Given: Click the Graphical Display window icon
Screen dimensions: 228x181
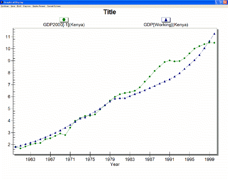Looking at the screenshot, I should pos(2,2).
